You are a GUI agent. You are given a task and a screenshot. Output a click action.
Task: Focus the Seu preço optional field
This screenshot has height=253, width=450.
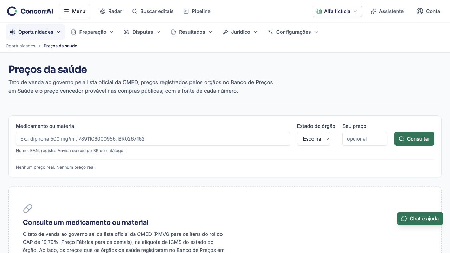coord(365,139)
